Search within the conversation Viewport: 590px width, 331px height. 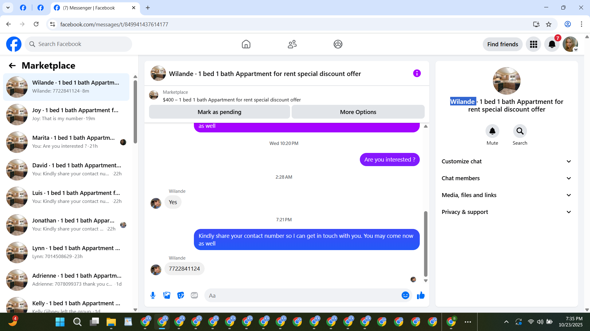point(520,131)
